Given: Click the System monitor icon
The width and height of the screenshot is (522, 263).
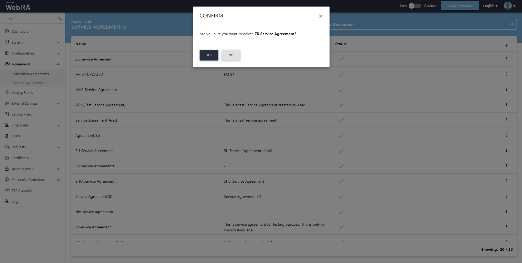Looking at the screenshot, I should [x=7, y=42].
